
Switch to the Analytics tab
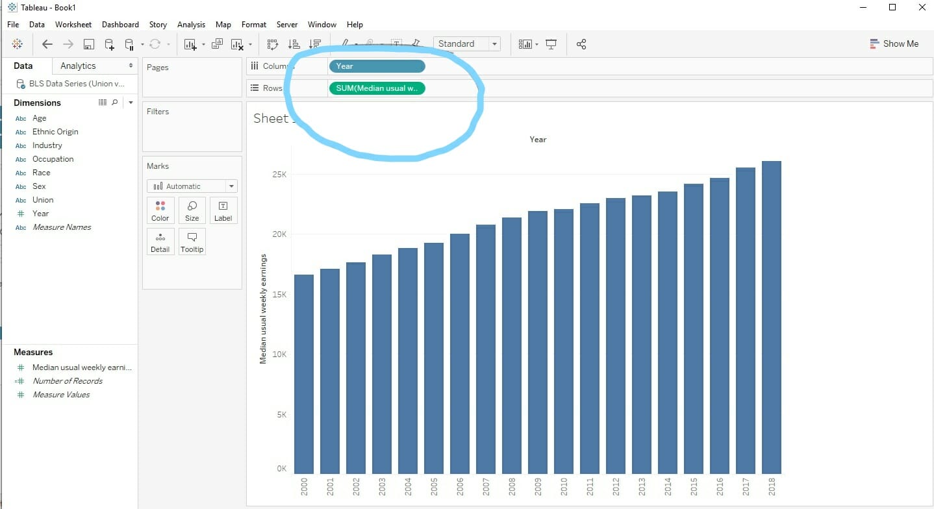coord(78,66)
